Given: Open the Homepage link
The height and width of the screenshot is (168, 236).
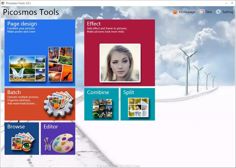Looking at the screenshot, I should (x=187, y=12).
